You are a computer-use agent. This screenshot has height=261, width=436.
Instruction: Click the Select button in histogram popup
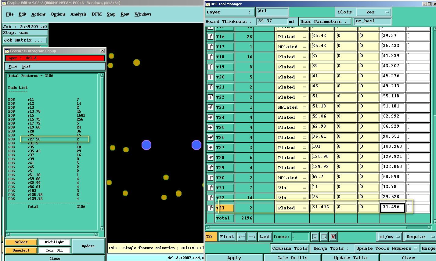(x=21, y=242)
